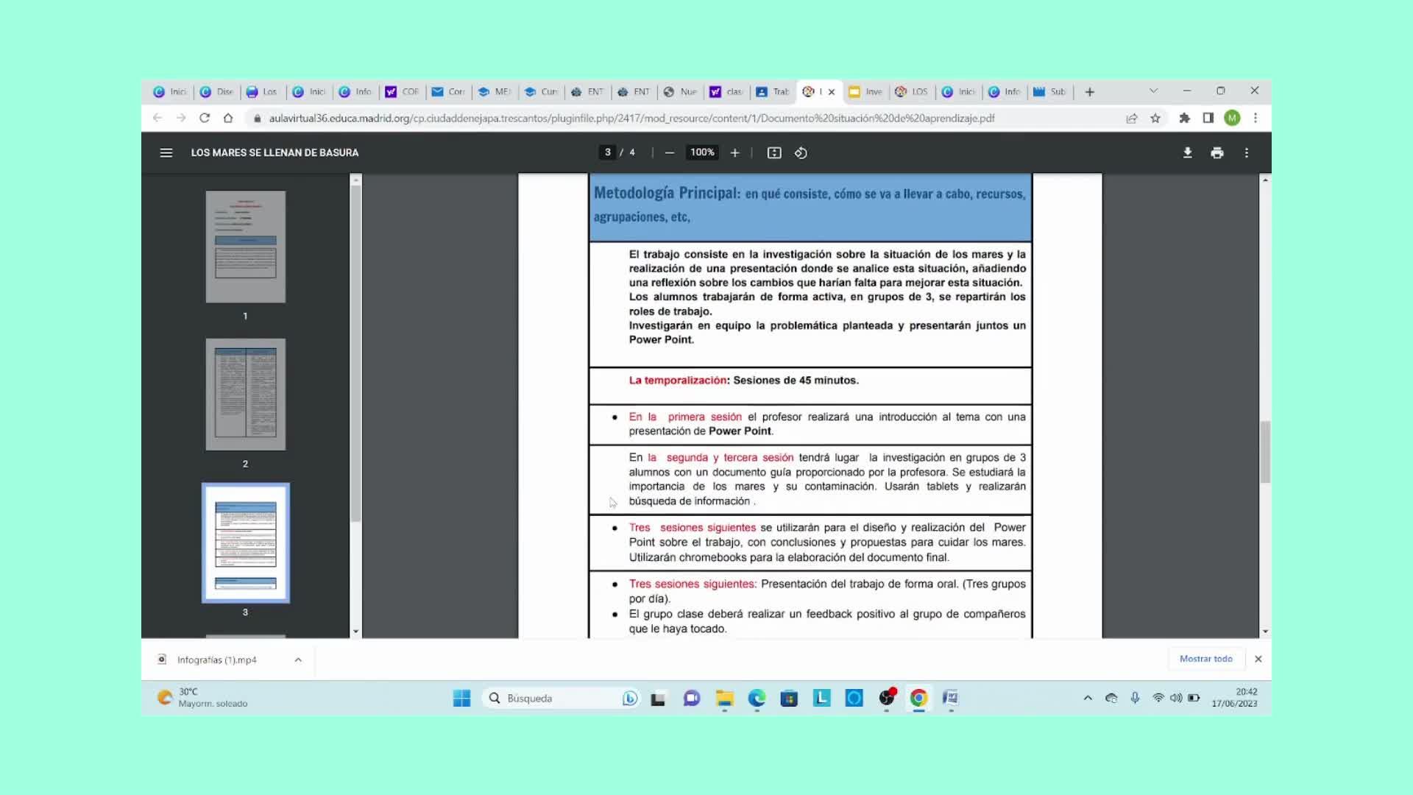
Task: Download the PDF file
Action: (x=1187, y=152)
